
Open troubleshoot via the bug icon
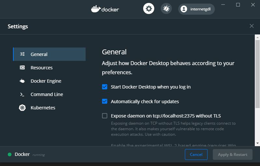166,9
